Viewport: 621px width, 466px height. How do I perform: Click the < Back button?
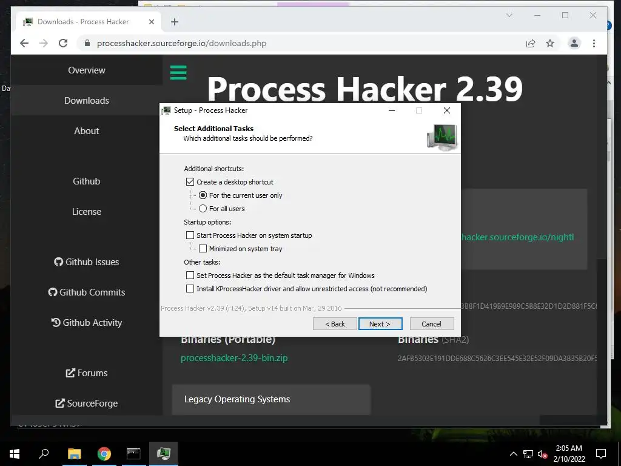pos(335,324)
